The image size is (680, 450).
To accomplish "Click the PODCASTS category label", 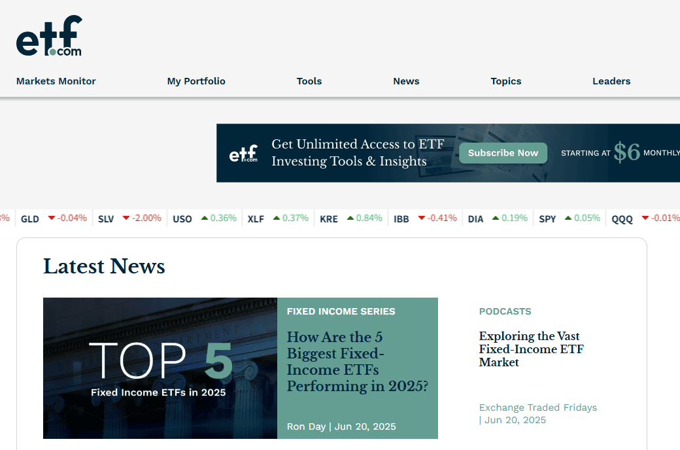I will (x=505, y=311).
